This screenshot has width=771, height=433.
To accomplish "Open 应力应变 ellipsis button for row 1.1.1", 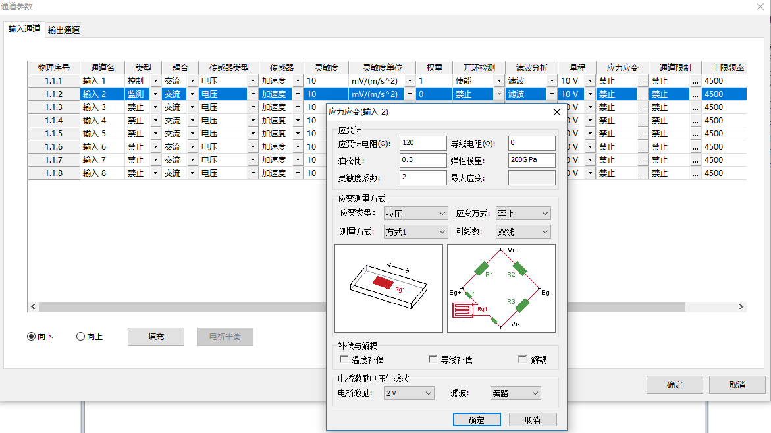I will click(642, 81).
